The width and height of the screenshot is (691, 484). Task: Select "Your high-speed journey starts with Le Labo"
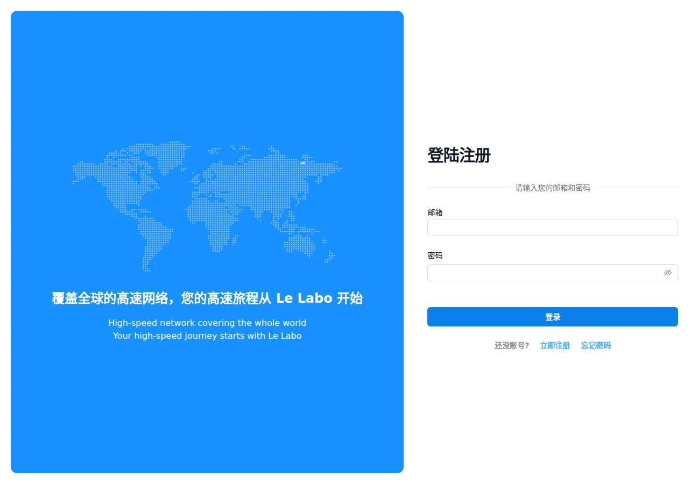click(207, 336)
